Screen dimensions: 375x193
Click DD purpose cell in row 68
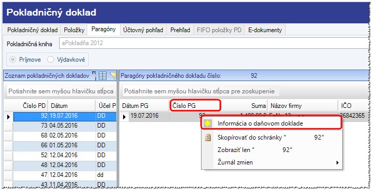106,135
